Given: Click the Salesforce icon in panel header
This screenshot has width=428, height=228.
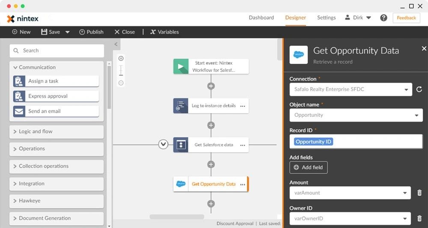Looking at the screenshot, I should (298, 55).
